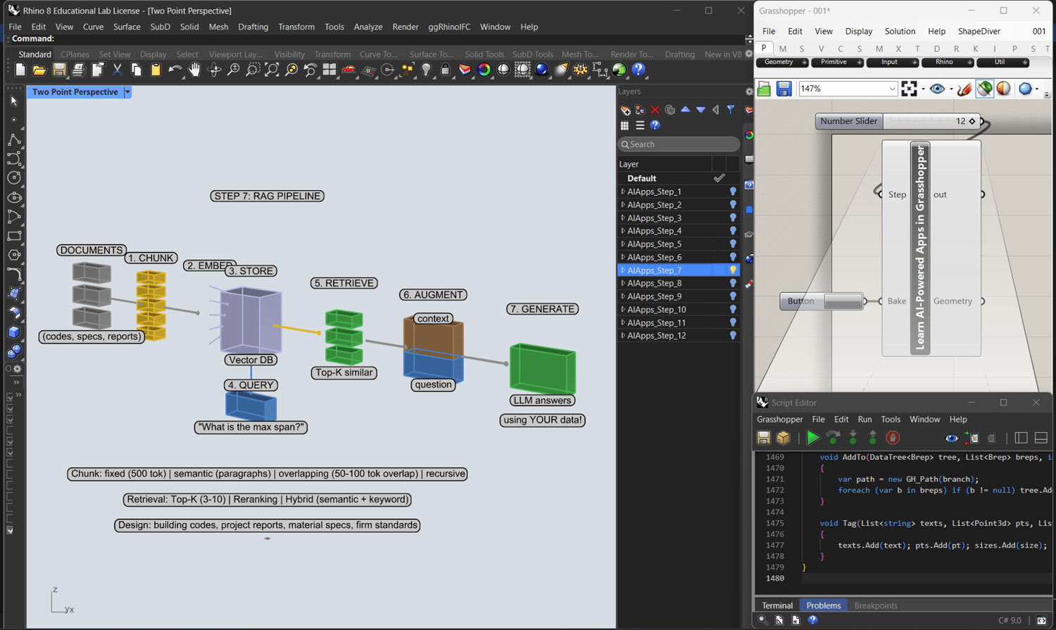Toggle visibility bulb for AIApps_Step_3 layer

point(733,218)
